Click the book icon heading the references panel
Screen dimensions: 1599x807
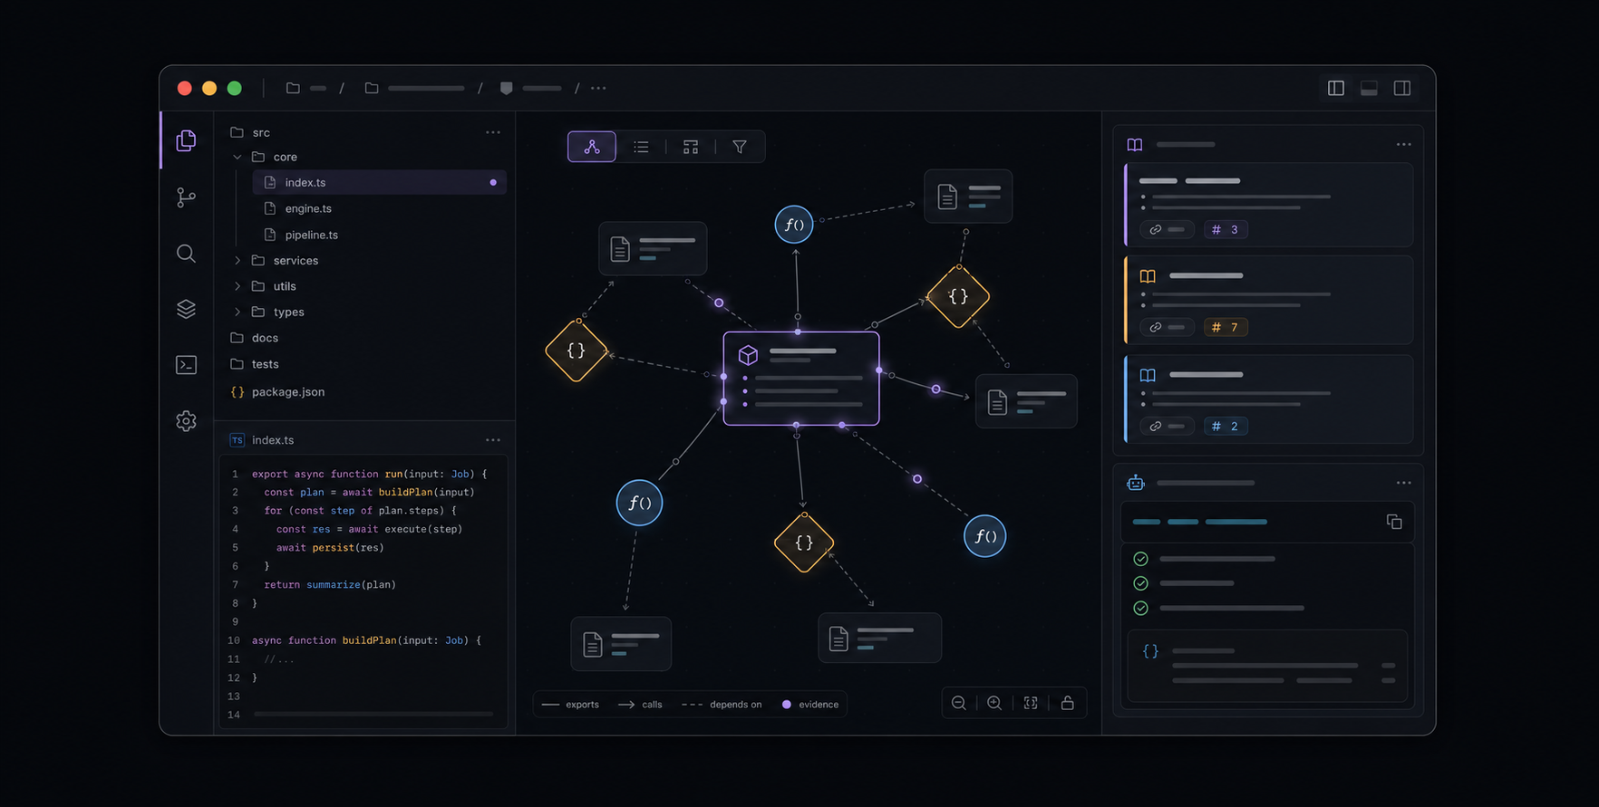pos(1135,145)
